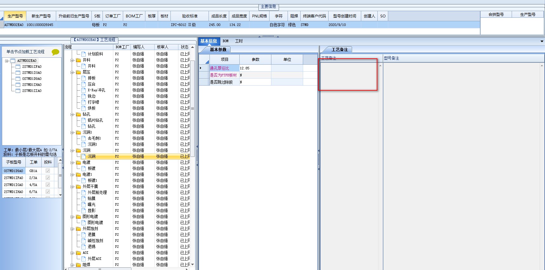Select the 工艺备注 tab
The width and height of the screenshot is (545, 270).
340,50
